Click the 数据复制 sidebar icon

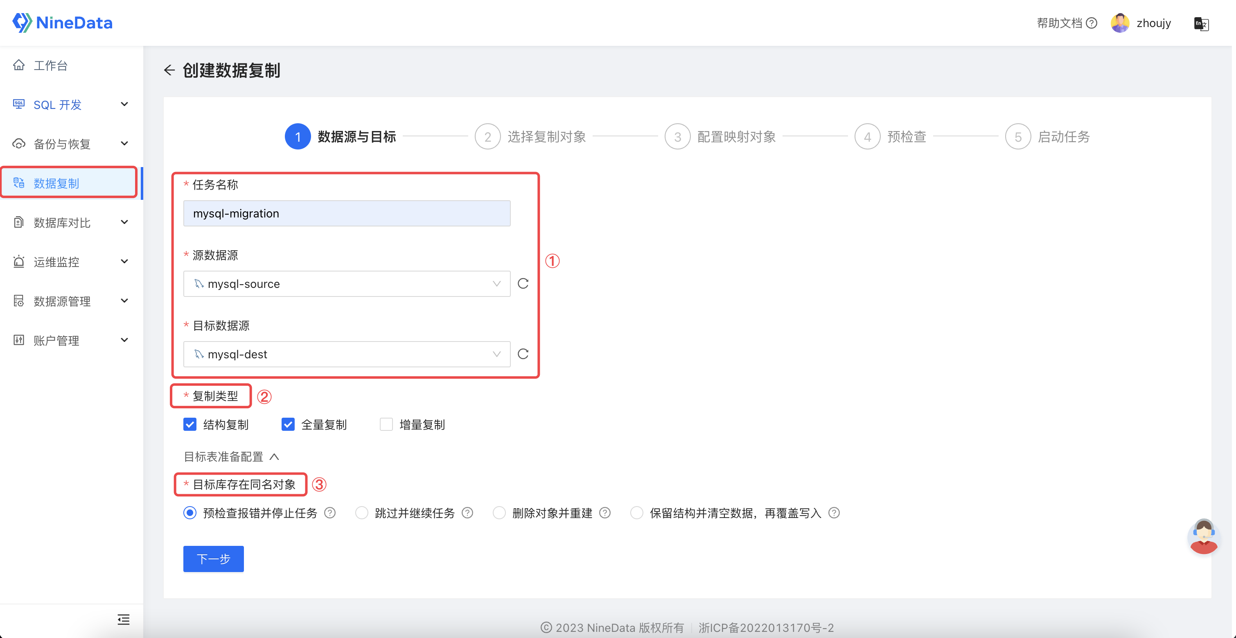pos(19,183)
